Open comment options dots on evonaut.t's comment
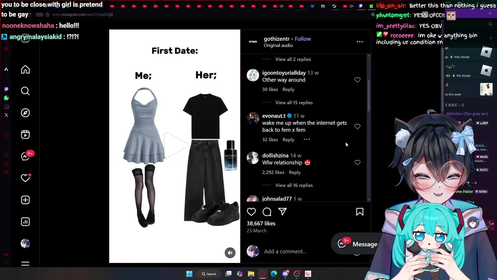The image size is (497, 280). point(306,139)
